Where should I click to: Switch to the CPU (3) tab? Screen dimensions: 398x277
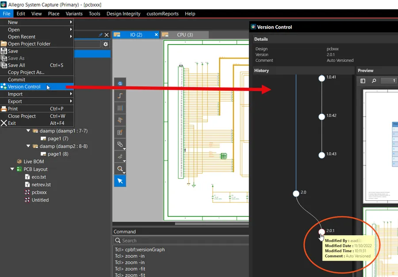(x=185, y=35)
